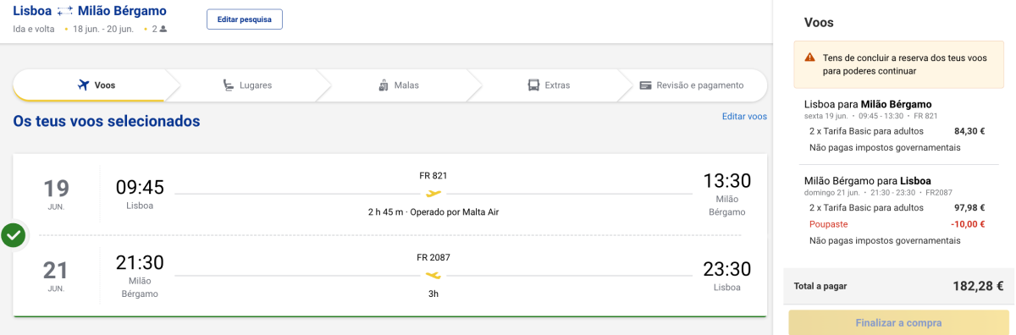Screen dimensions: 1016x335
Task: Click the seat icon in Lugares step
Action: (x=229, y=85)
